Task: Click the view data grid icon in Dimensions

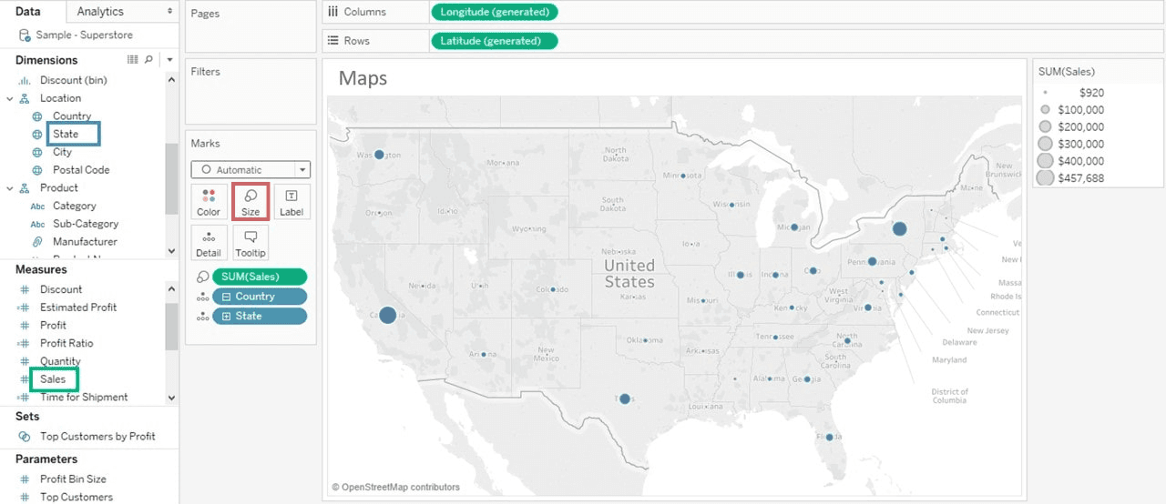Action: [133, 60]
